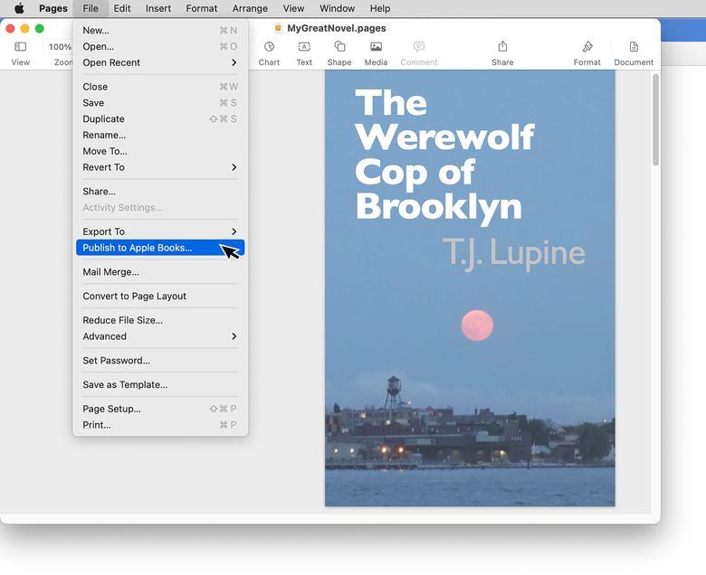The image size is (706, 575).
Task: Select Publish to Apple Books
Action: 138,248
